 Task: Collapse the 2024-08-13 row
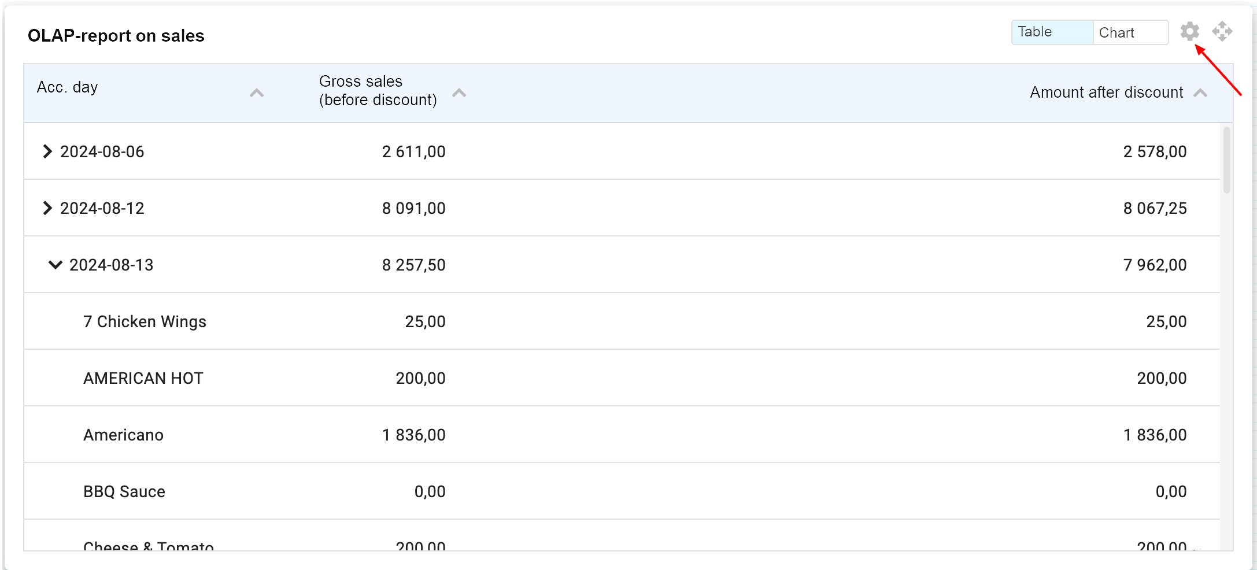click(55, 265)
